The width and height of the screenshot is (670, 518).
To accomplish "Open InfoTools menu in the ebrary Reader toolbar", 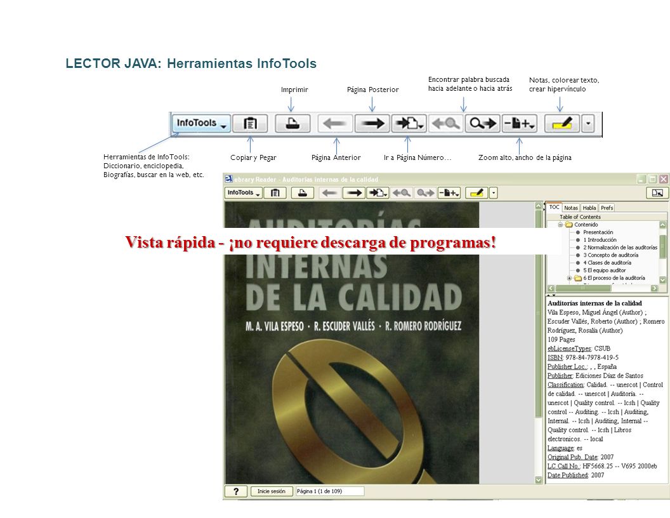I will tap(244, 193).
